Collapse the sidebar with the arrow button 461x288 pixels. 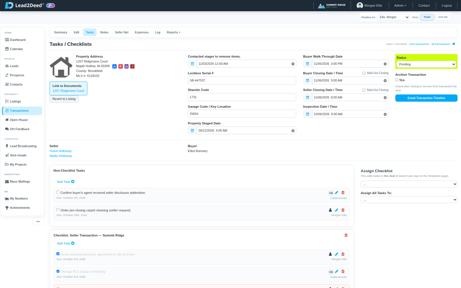[38, 221]
